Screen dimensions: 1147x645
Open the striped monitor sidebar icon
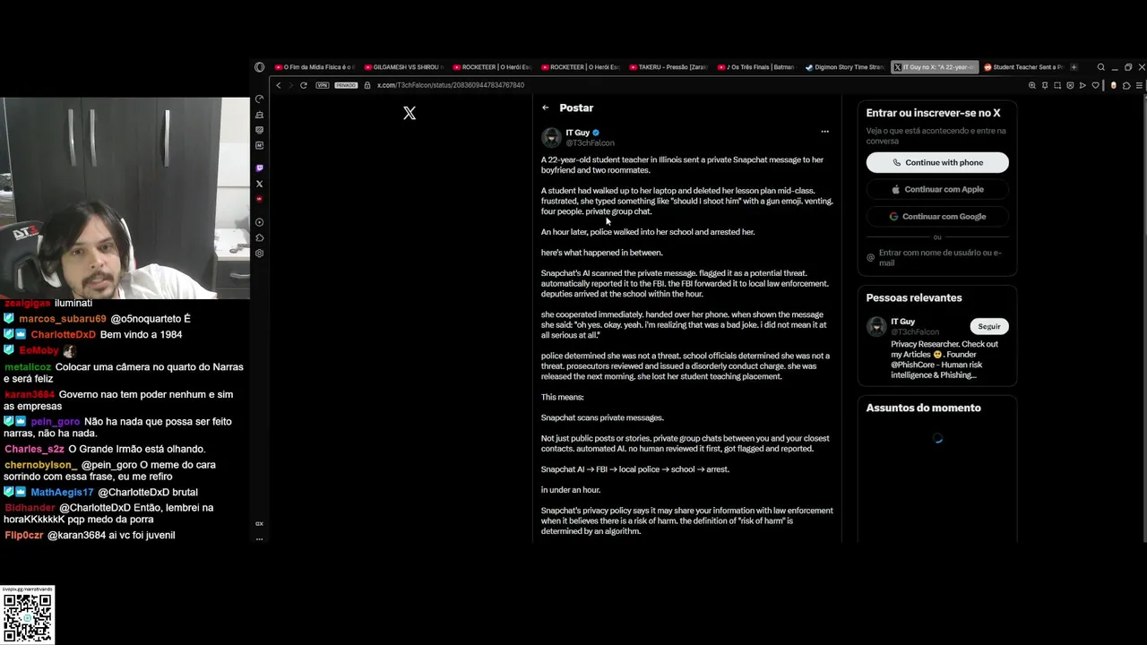tap(259, 130)
